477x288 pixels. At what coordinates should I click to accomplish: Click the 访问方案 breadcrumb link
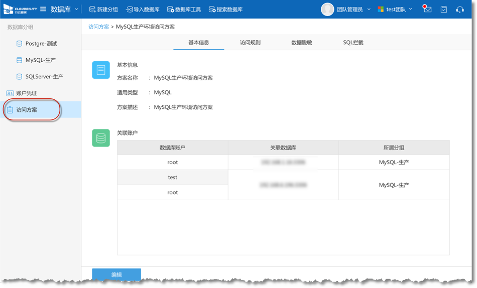98,27
